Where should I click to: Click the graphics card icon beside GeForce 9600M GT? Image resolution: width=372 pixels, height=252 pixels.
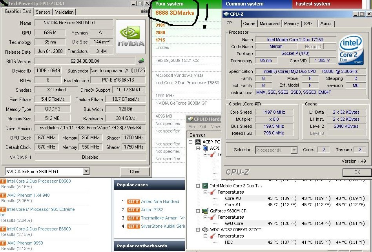click(205, 211)
